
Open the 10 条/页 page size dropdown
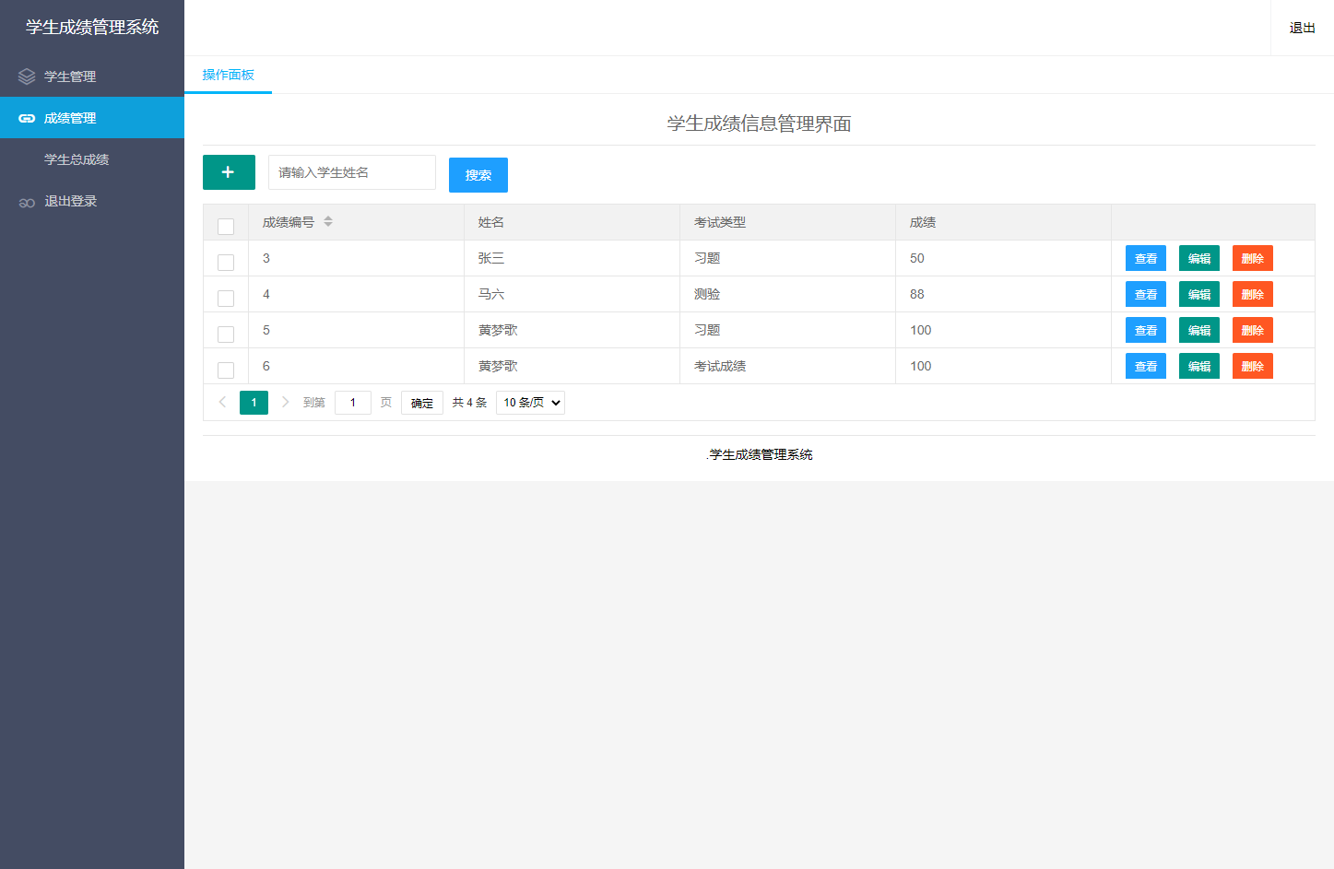(530, 402)
